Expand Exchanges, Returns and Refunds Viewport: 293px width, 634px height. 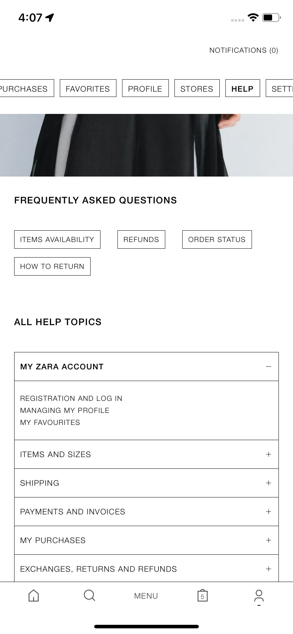146,569
